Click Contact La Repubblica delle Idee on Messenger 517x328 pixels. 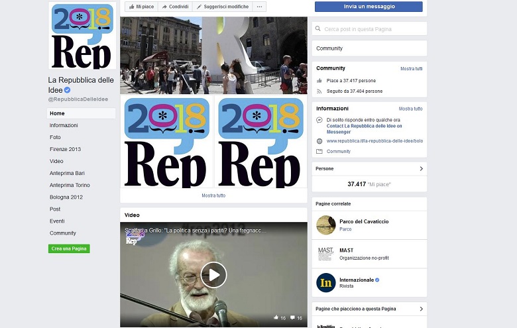click(x=364, y=129)
